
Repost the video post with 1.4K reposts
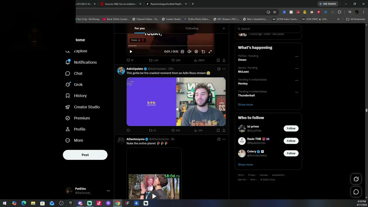click(154, 60)
